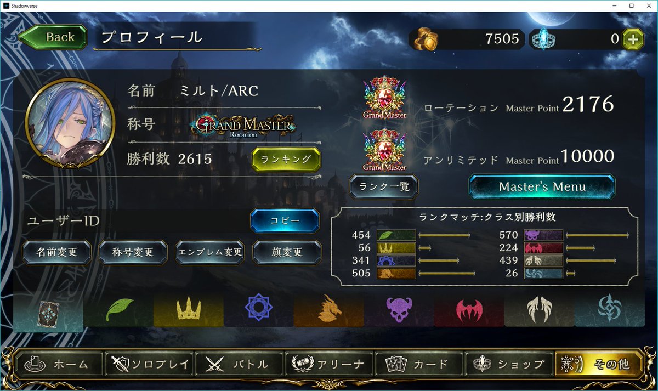Open the ランキング ranking button
The image size is (658, 391).
tap(286, 159)
